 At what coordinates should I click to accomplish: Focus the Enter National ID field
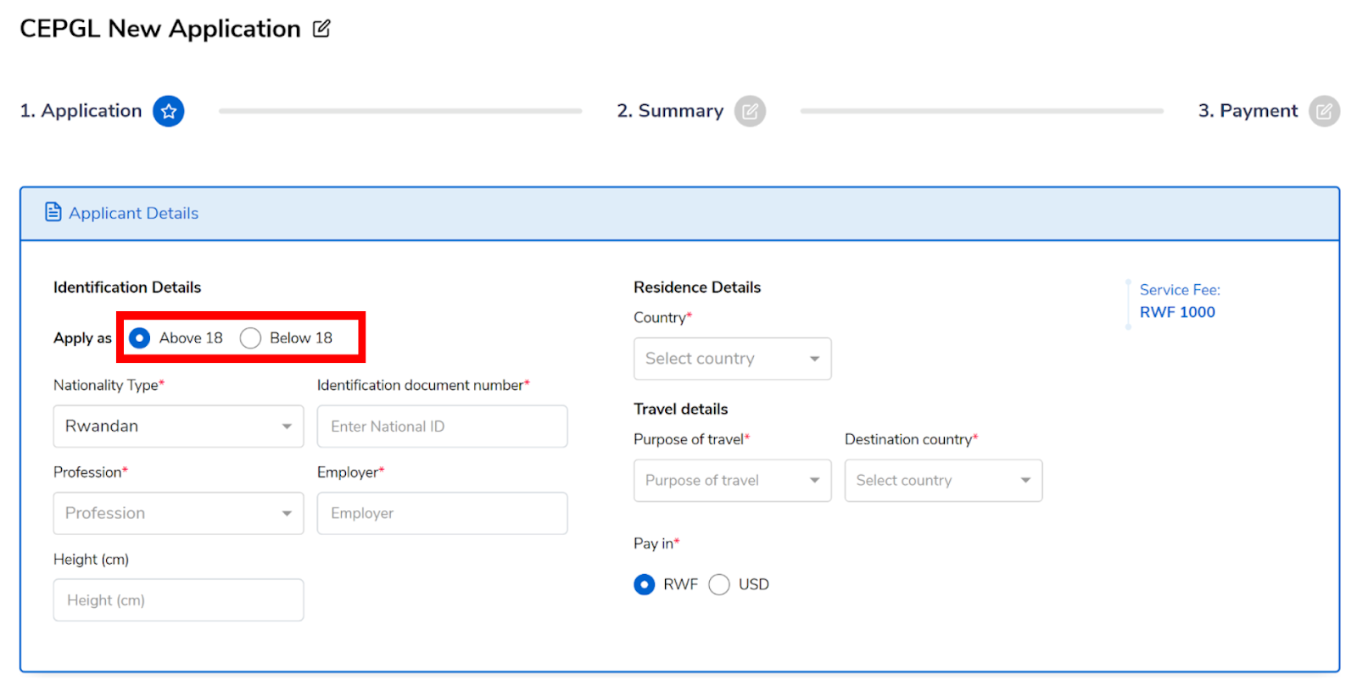(x=442, y=427)
